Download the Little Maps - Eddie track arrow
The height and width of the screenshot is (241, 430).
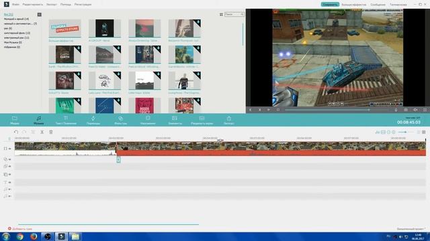click(x=159, y=74)
